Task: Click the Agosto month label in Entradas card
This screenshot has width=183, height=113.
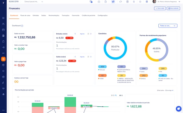Action: point(82,34)
